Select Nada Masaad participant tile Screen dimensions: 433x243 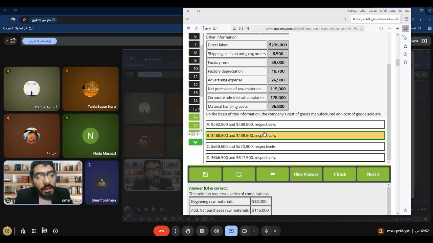[90, 136]
